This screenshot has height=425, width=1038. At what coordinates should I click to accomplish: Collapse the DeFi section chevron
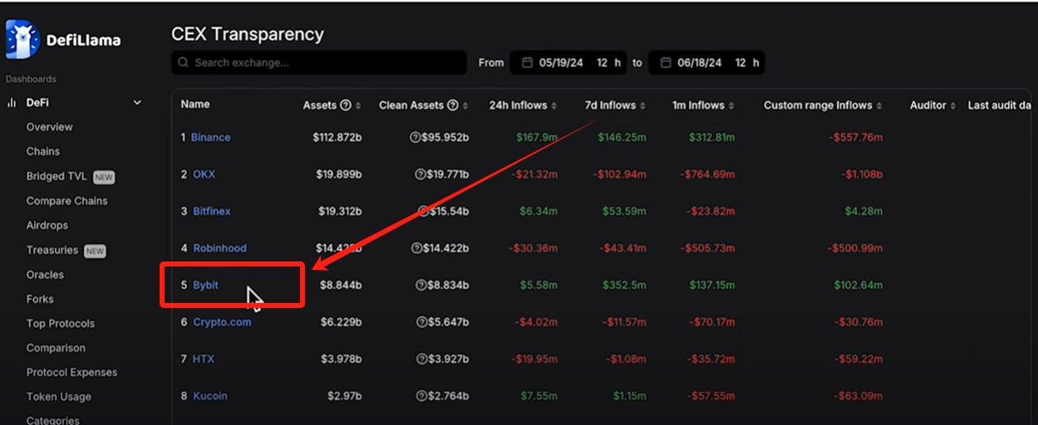tap(137, 103)
